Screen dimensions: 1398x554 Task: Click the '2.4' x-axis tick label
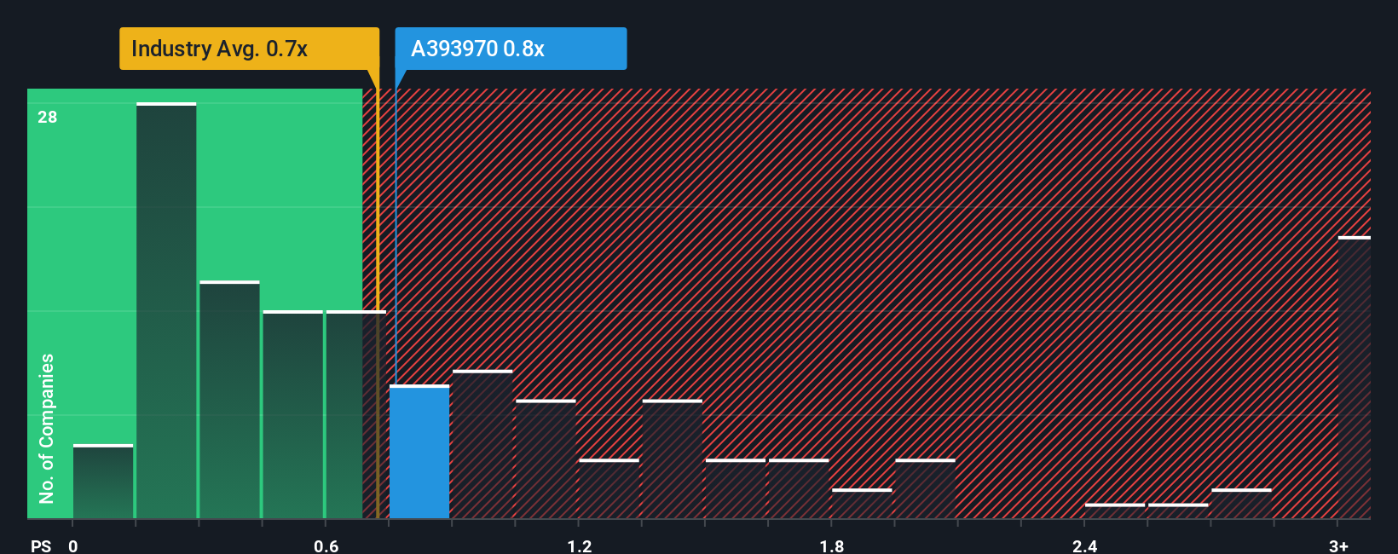pos(1085,545)
